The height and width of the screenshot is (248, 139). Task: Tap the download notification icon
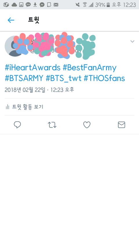(x=35, y=5)
